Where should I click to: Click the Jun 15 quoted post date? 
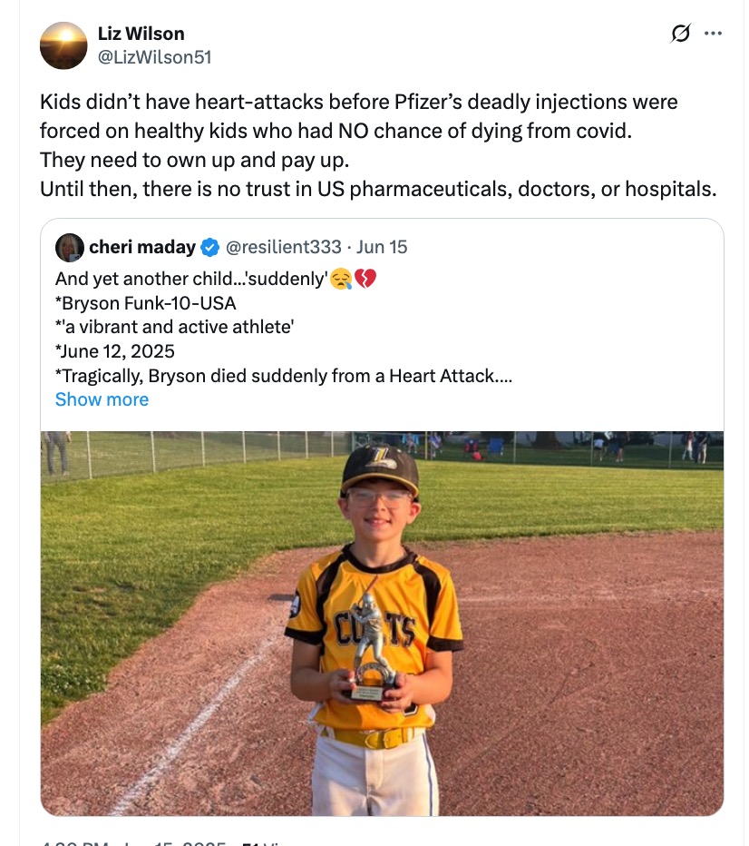click(x=383, y=247)
